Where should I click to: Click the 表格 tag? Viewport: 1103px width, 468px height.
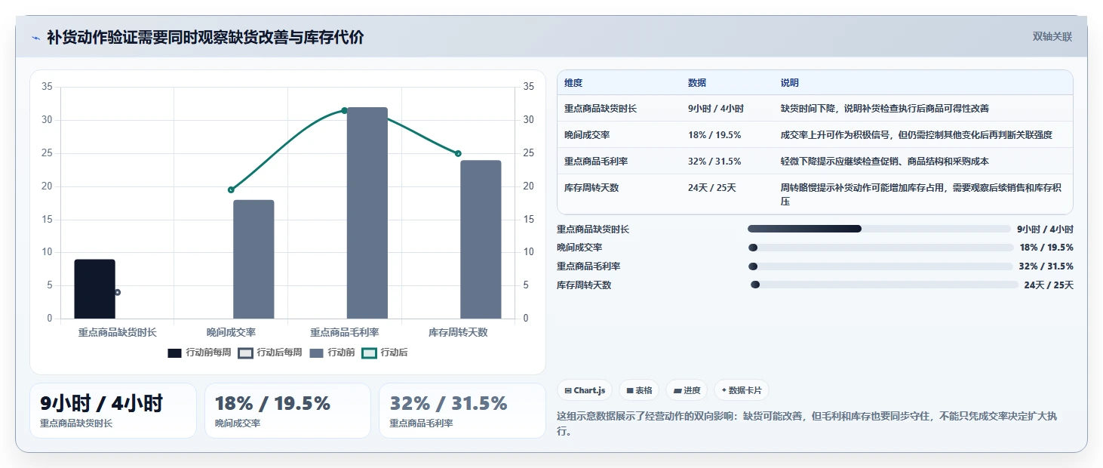[638, 390]
